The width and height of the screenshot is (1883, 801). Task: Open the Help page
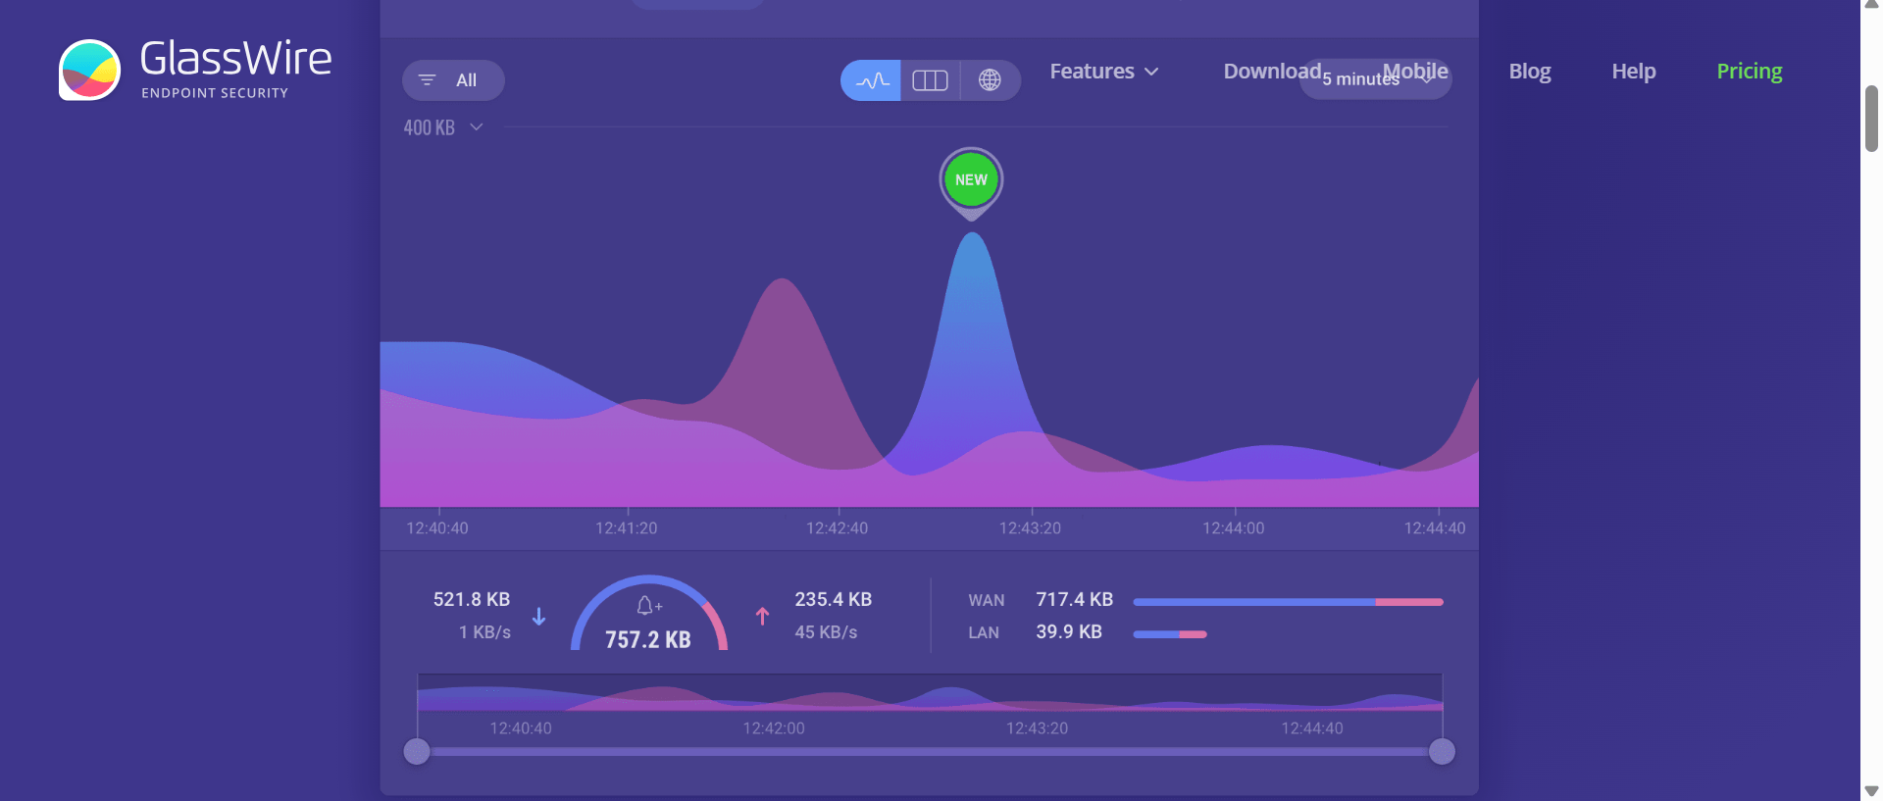pyautogui.click(x=1634, y=72)
